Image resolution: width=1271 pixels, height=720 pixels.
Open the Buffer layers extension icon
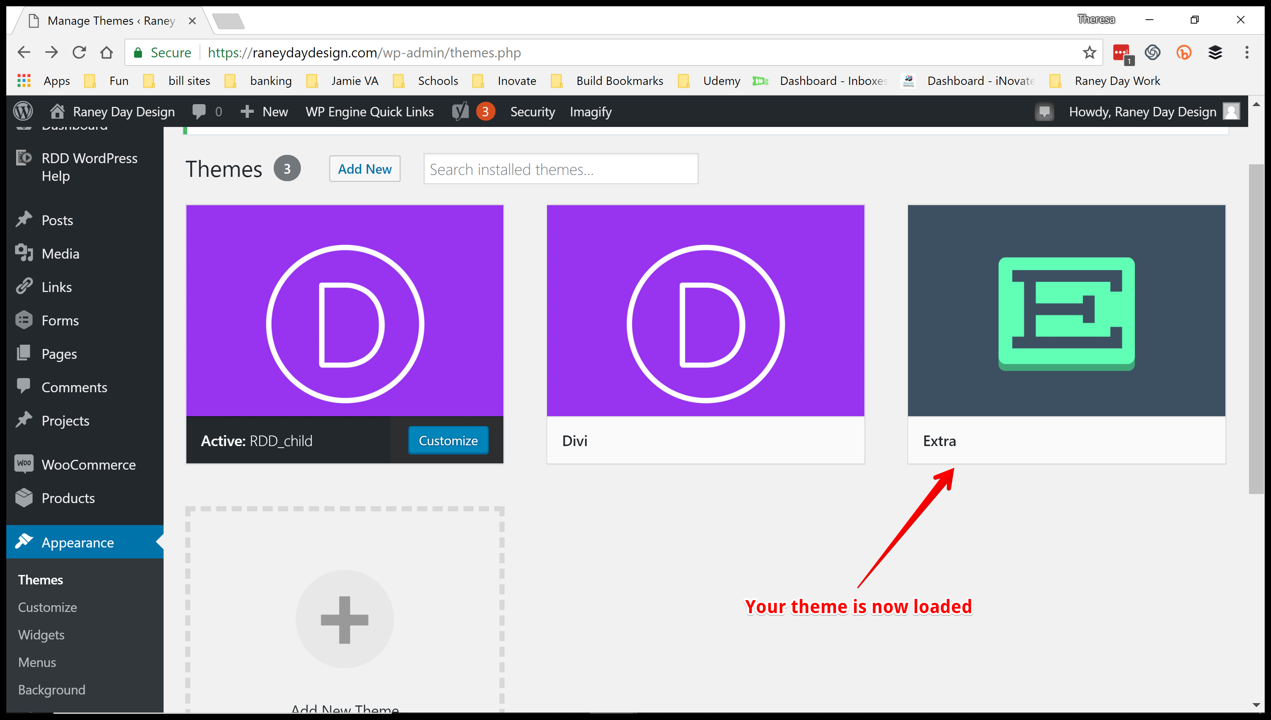[1215, 52]
